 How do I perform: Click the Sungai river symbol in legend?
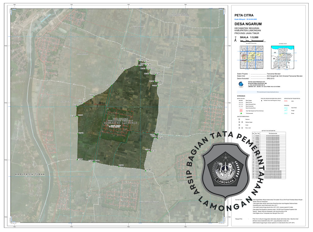286,111
